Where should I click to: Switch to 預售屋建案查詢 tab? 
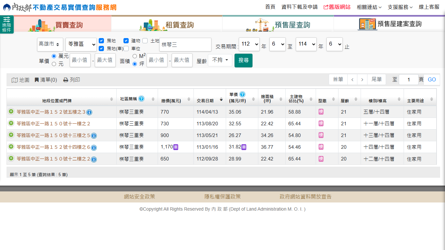click(389, 24)
